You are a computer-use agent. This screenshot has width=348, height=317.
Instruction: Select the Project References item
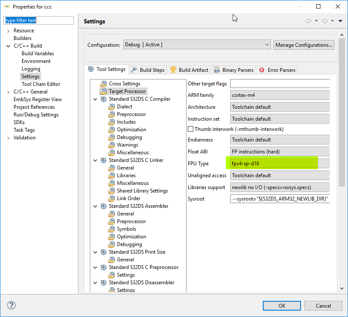(34, 107)
